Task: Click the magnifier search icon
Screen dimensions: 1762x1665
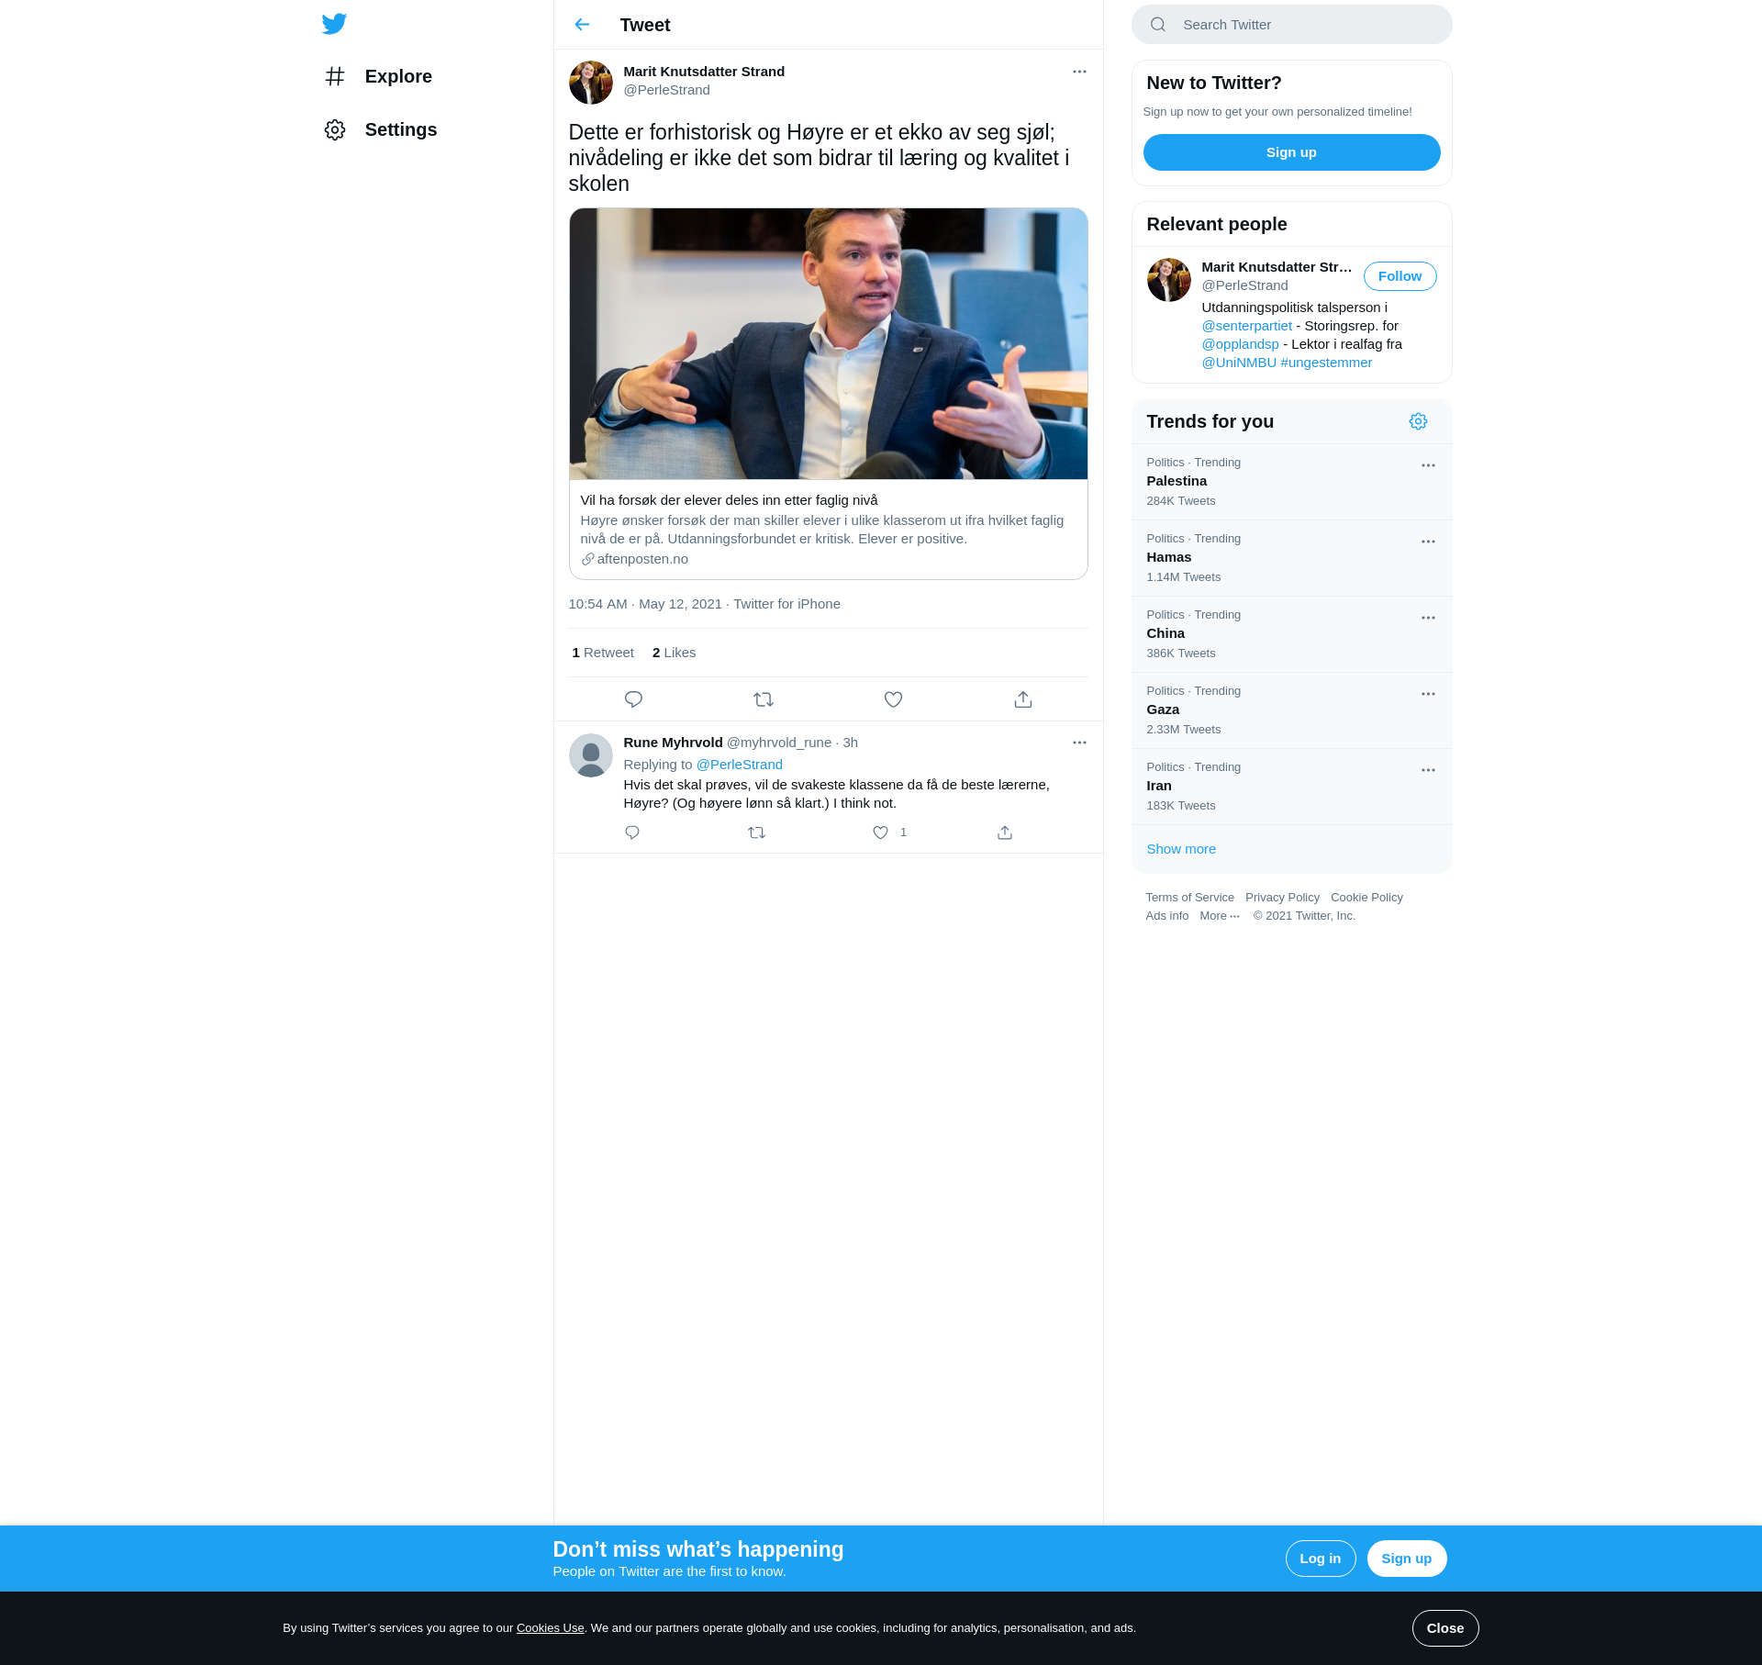Action: pos(1158,25)
